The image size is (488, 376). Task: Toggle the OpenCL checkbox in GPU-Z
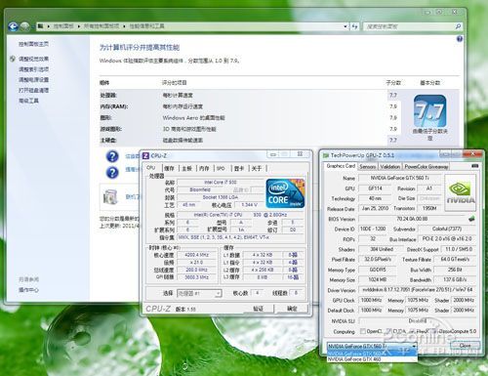(x=363, y=331)
